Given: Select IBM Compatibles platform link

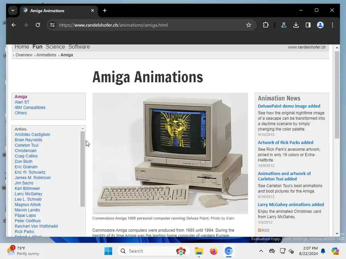Looking at the screenshot, I should click(30, 108).
